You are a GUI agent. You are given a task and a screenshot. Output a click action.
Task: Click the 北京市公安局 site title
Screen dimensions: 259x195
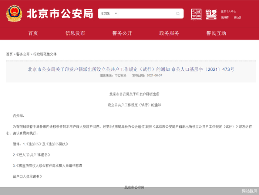pos(60,14)
